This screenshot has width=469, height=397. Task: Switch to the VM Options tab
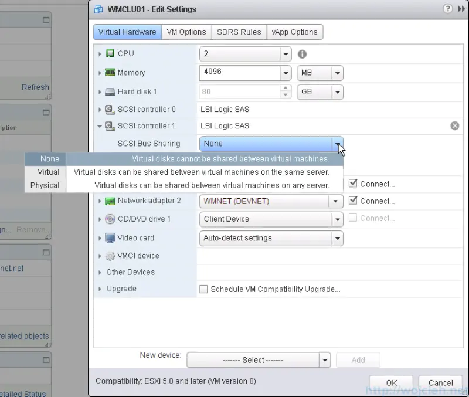pyautogui.click(x=186, y=32)
